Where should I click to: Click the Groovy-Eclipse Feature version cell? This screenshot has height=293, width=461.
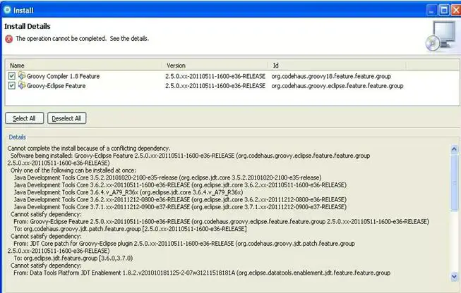click(x=215, y=86)
